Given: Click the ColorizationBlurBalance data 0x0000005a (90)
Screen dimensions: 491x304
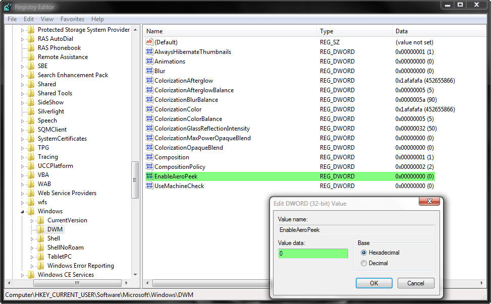Looking at the screenshot, I should coord(416,100).
